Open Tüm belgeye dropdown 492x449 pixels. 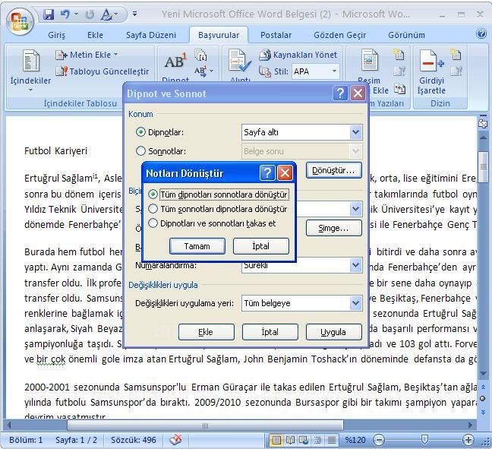[x=355, y=303]
